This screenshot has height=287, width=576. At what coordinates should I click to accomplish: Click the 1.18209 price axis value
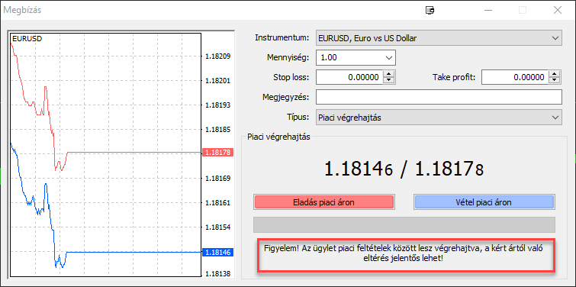coord(218,56)
